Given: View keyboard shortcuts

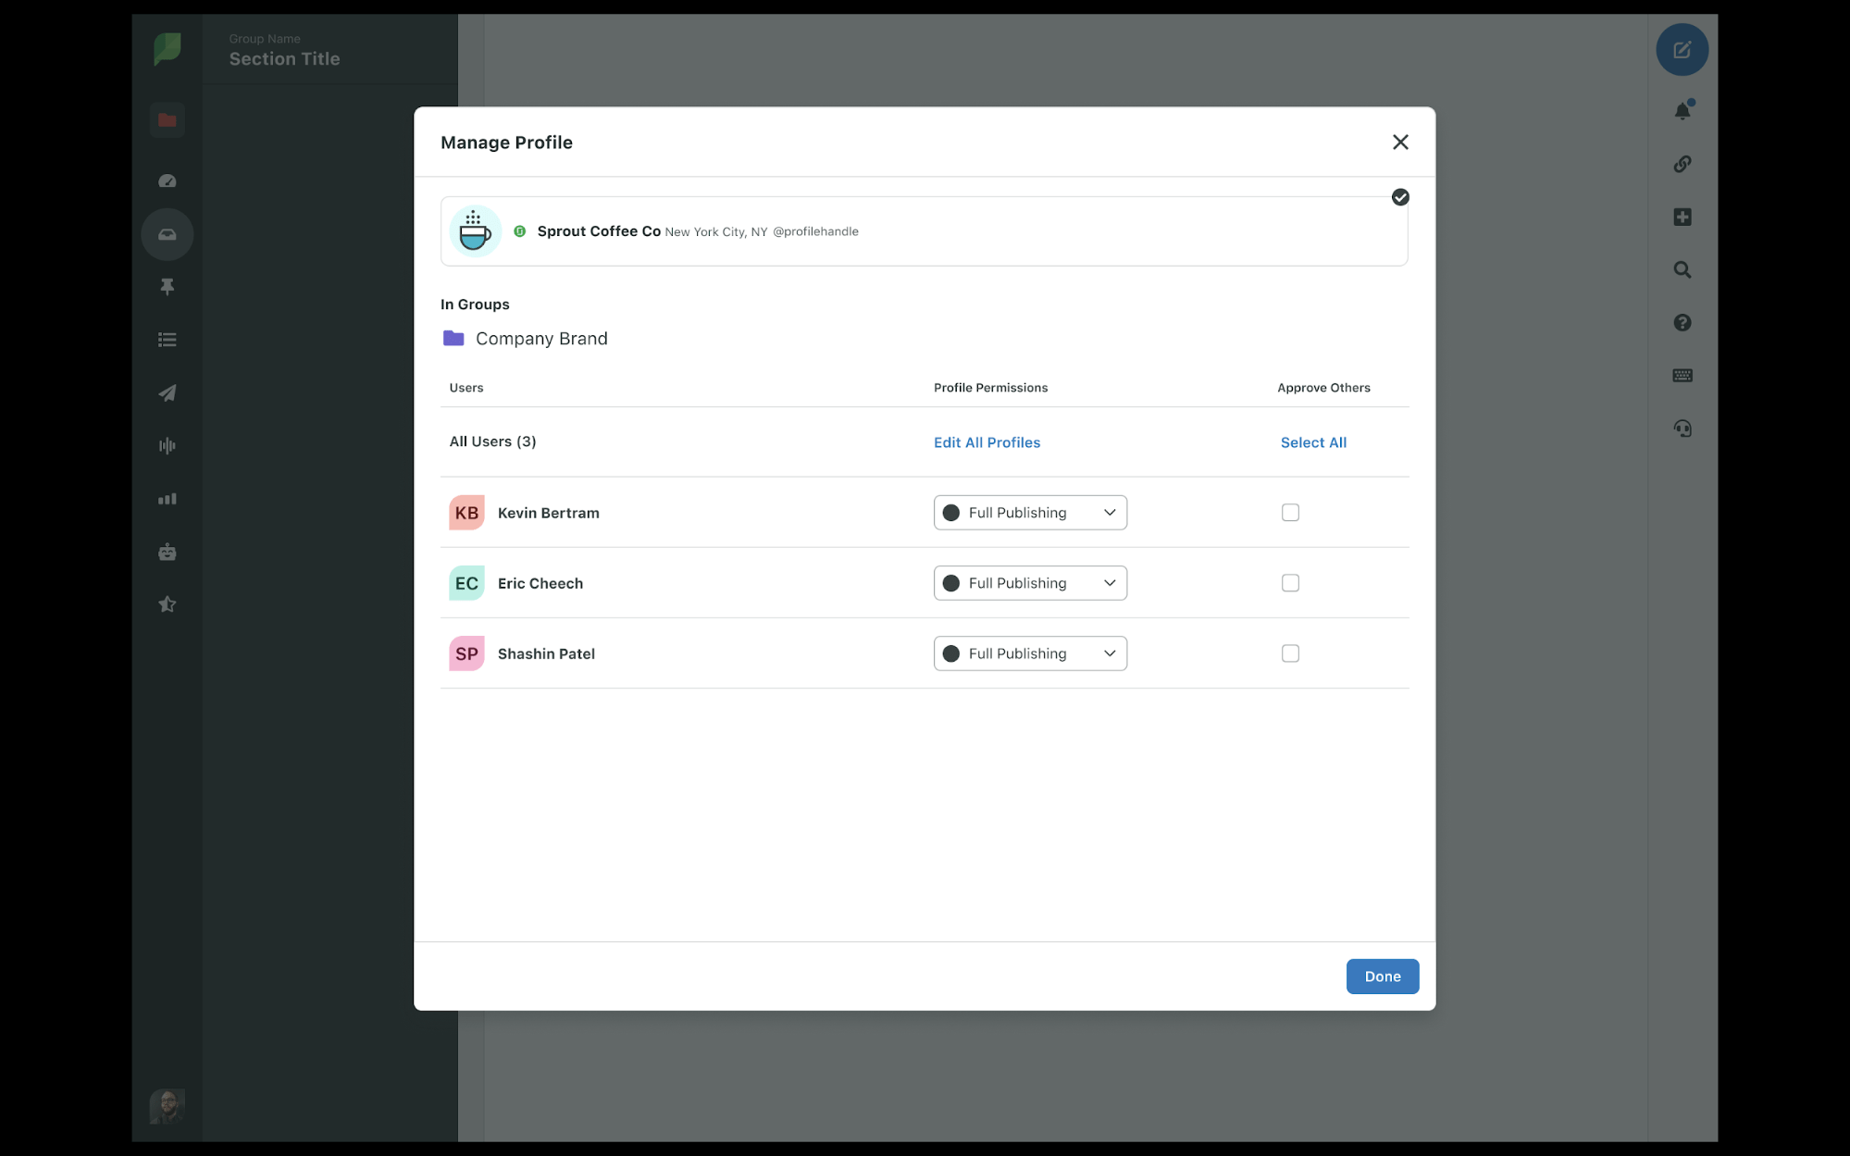Looking at the screenshot, I should [x=1682, y=375].
